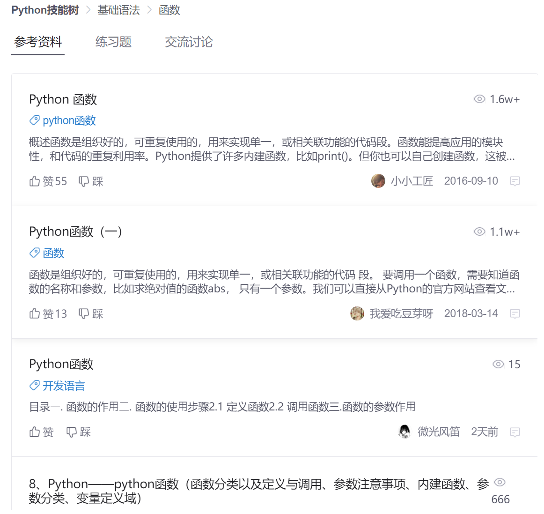The height and width of the screenshot is (514, 544).
Task: Dislike the article posted 2天前
Action: tap(79, 432)
